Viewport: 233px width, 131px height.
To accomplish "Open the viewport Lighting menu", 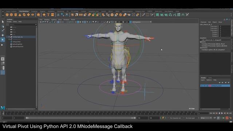I will [x=54, y=20].
